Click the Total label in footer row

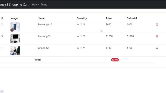pos(38,60)
